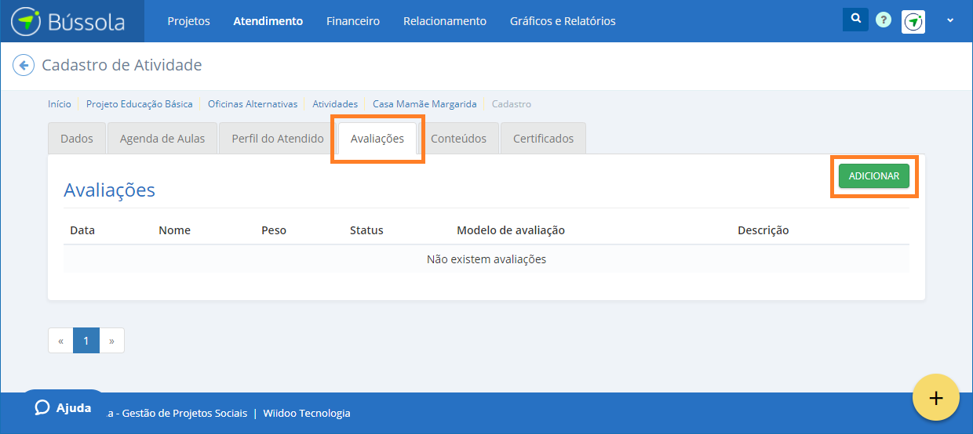Open Gráficos e Relatórios menu
The image size is (973, 434).
(x=562, y=21)
